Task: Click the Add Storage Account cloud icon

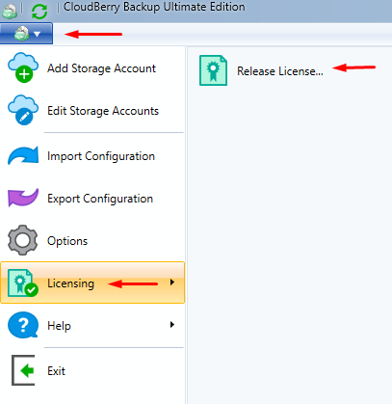Action: pos(23,67)
